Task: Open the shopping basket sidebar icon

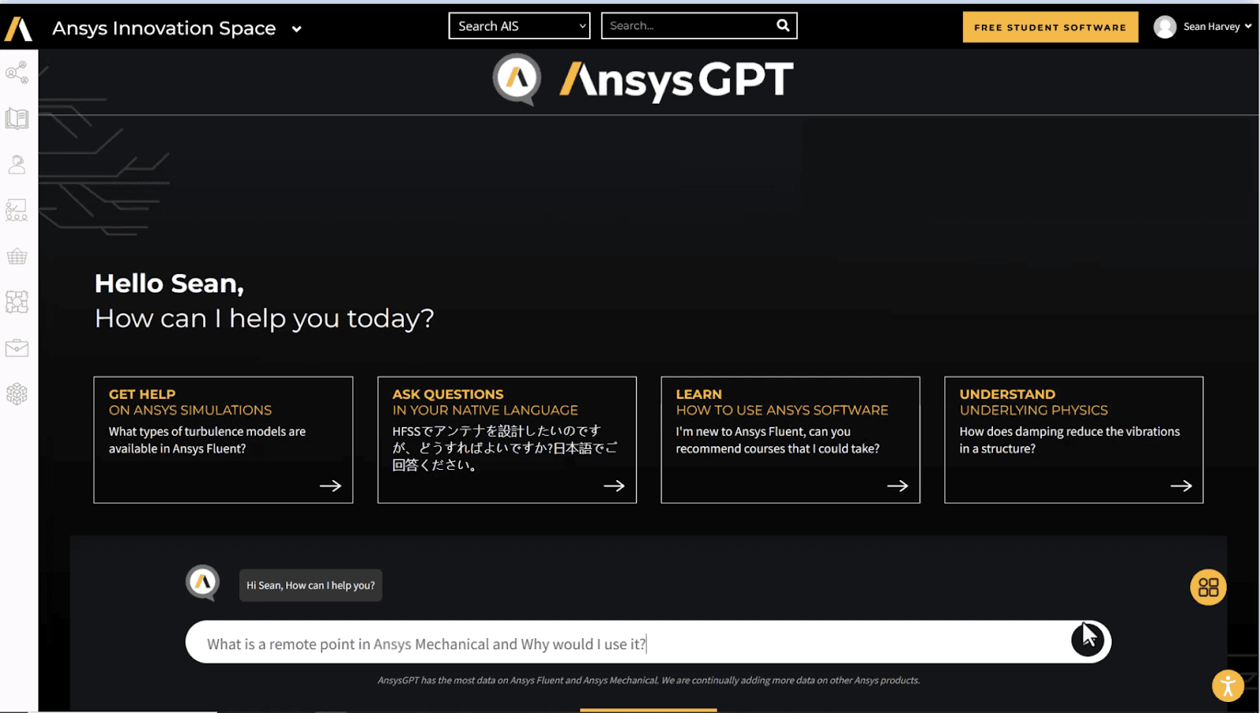Action: (x=17, y=257)
